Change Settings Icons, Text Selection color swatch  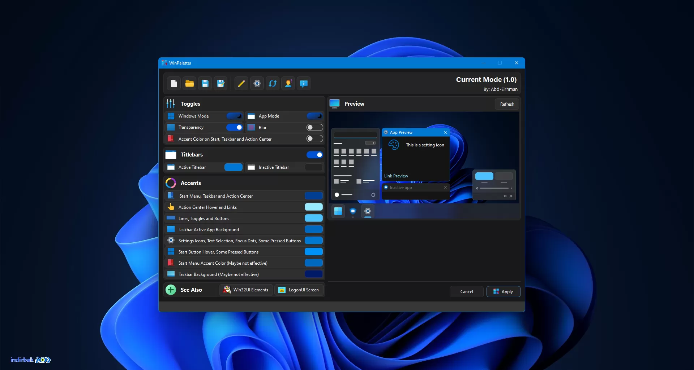pos(314,241)
